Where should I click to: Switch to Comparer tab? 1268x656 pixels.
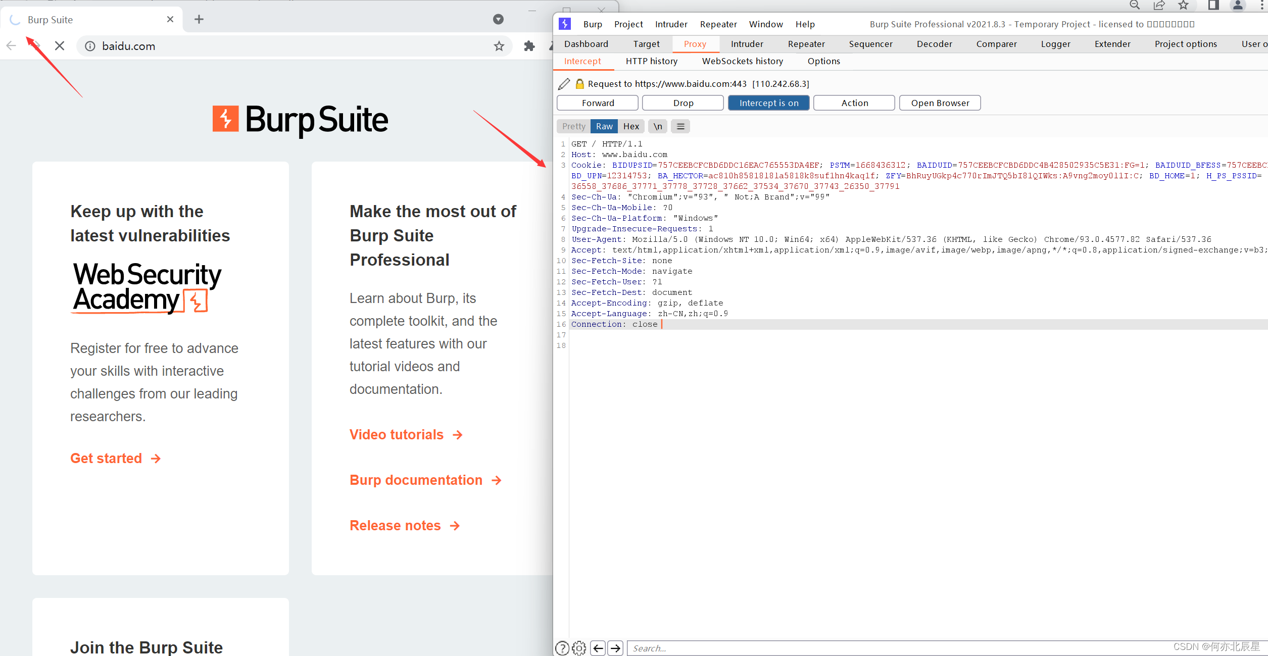[x=996, y=44]
